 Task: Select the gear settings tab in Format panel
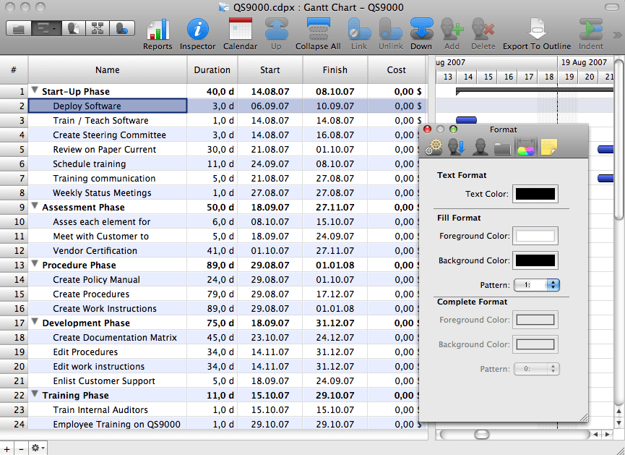pyautogui.click(x=434, y=147)
